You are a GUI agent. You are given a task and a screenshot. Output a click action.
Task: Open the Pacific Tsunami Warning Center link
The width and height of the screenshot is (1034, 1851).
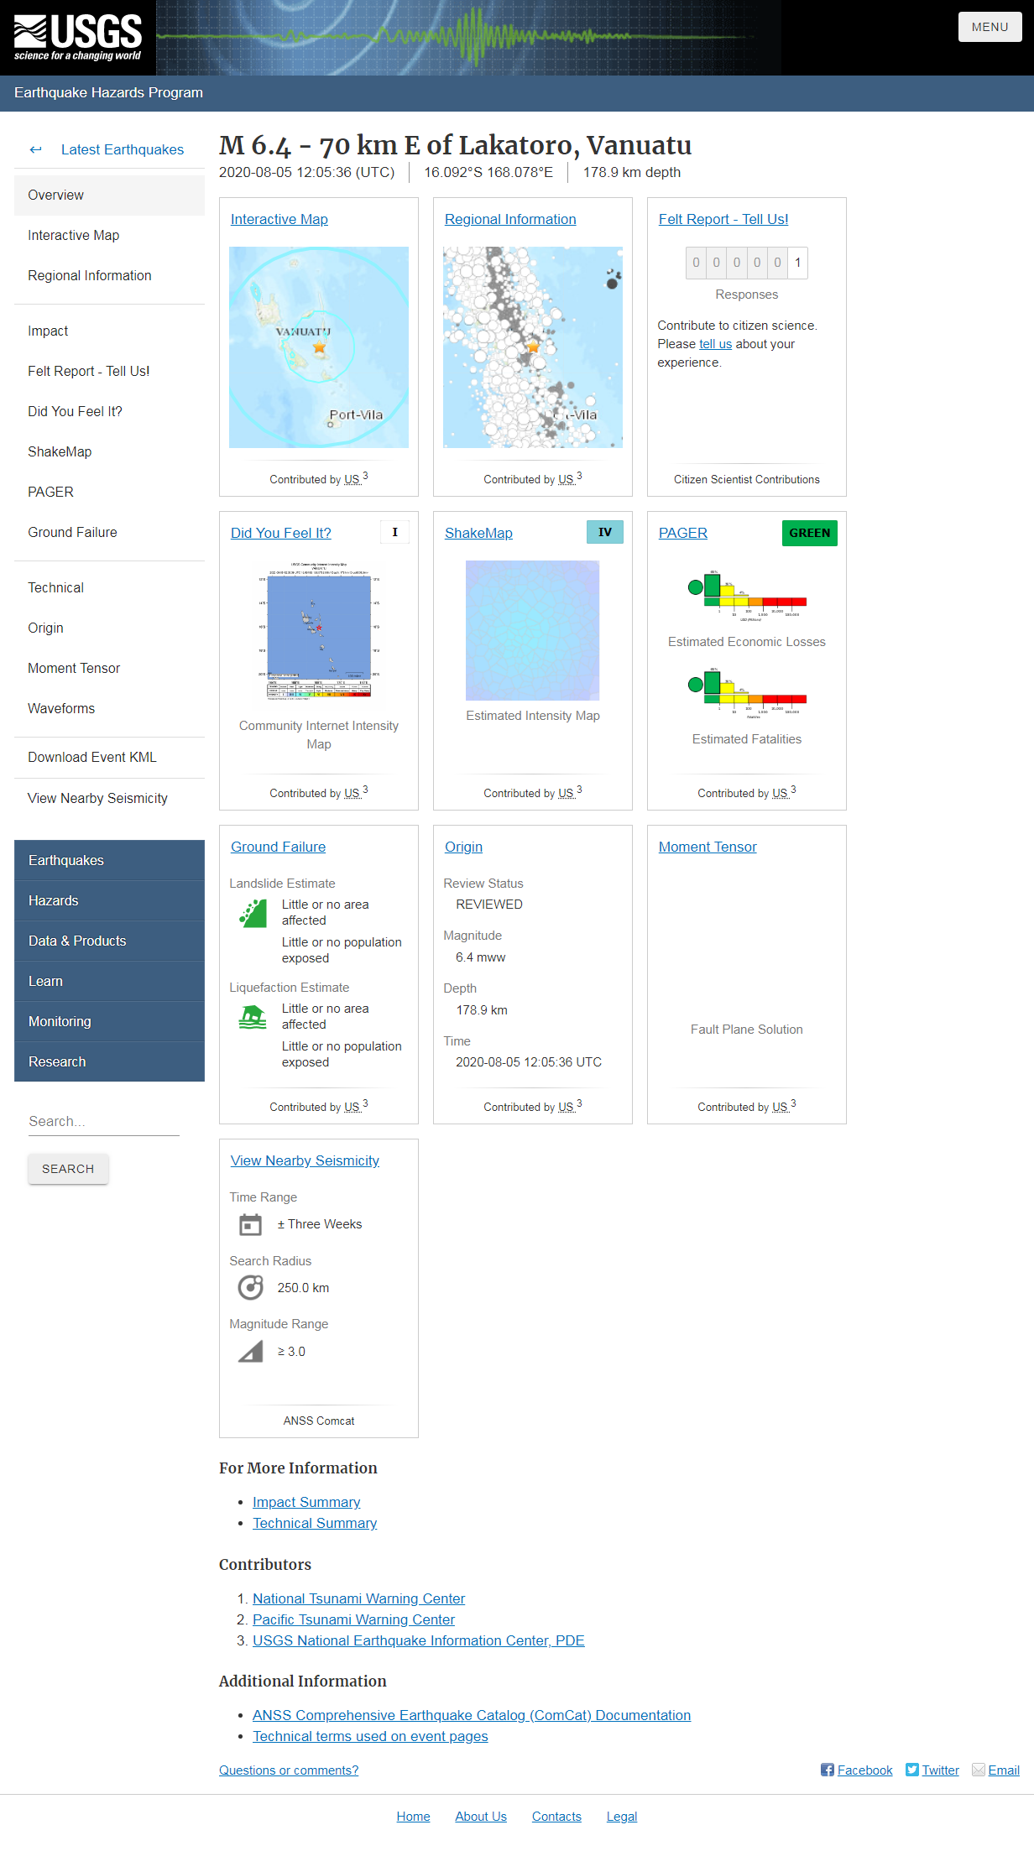353,1619
